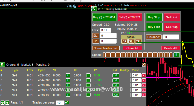The width and height of the screenshot is (194, 106).
Task: Go to next trades page arrow
Action: [x=7, y=102]
